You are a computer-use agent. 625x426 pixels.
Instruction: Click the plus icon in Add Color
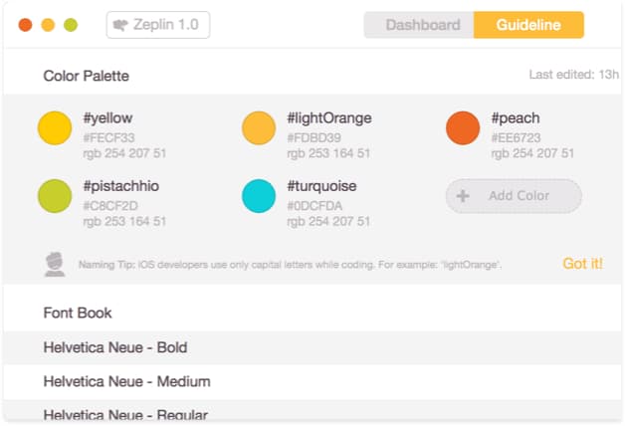463,196
